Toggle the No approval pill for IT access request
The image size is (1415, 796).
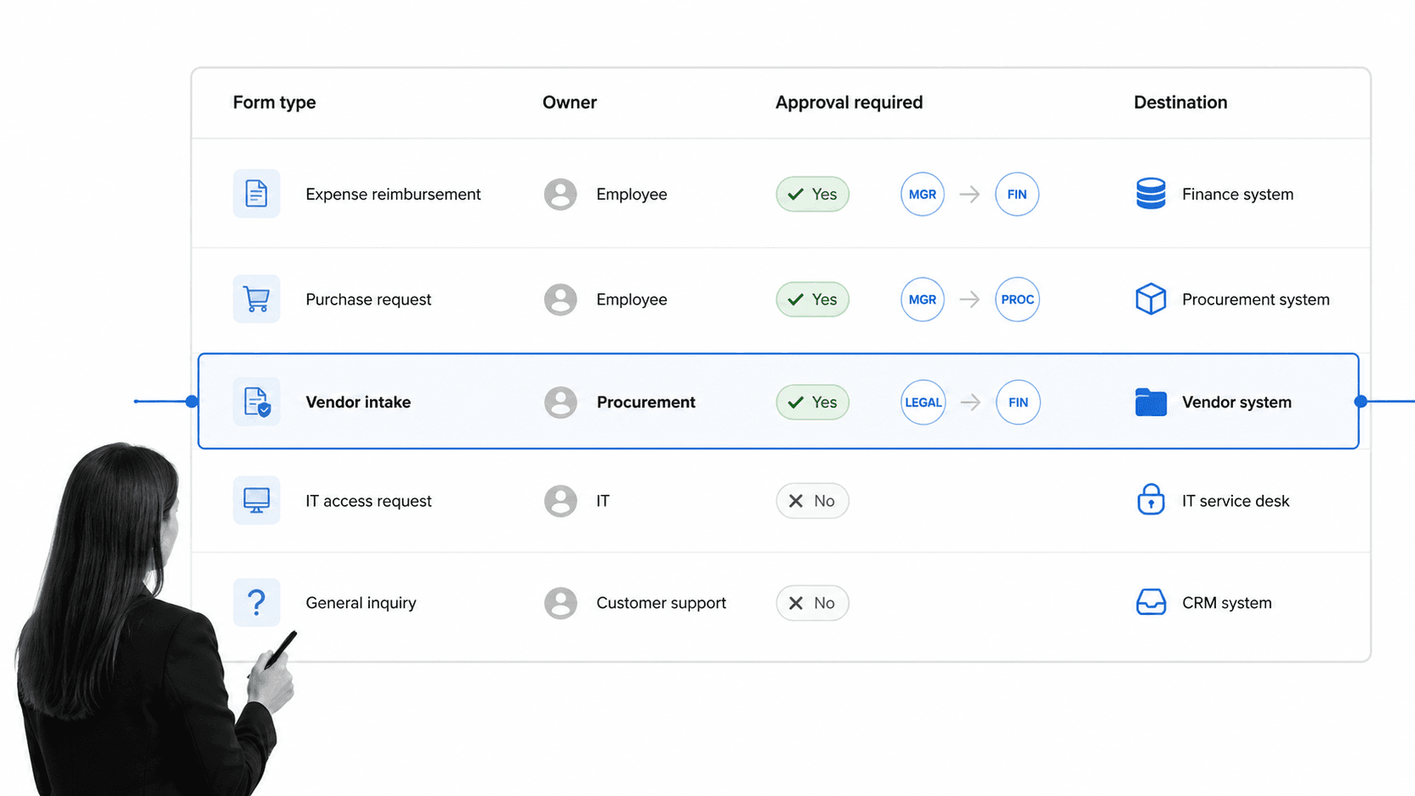pos(812,501)
